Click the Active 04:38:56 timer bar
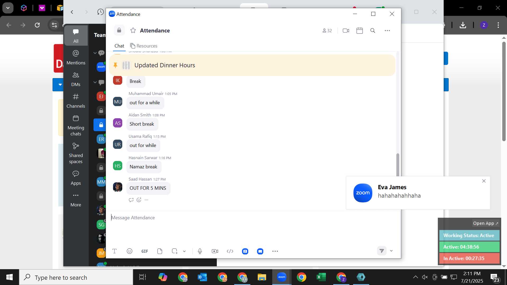 tap(469, 247)
